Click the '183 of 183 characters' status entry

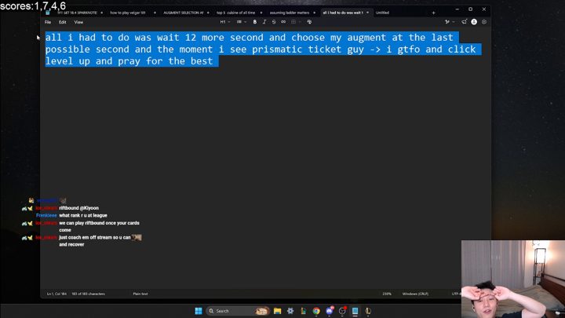(x=88, y=294)
